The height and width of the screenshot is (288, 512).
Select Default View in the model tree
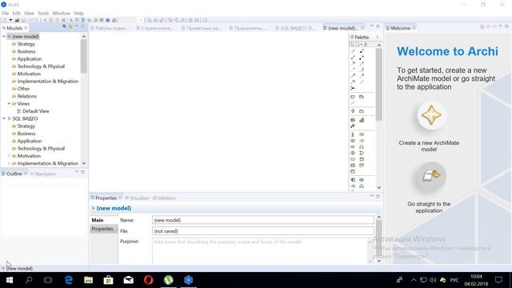click(x=35, y=111)
